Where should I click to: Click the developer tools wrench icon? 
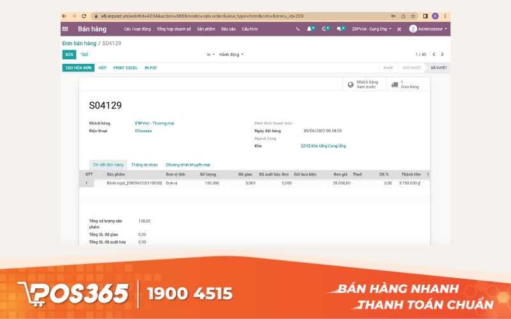point(399,29)
